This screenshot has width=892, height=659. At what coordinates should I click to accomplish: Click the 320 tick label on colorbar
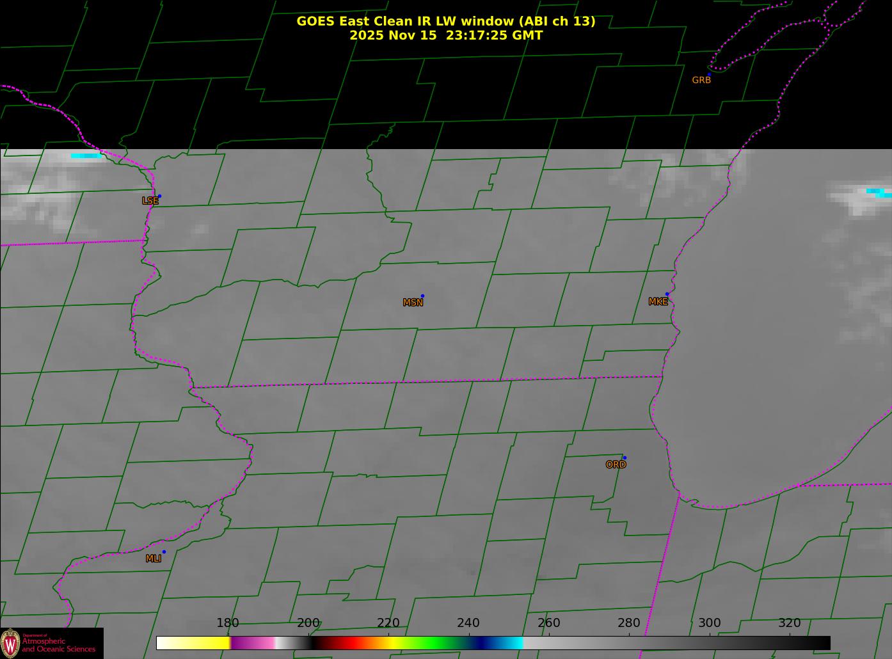pos(789,623)
